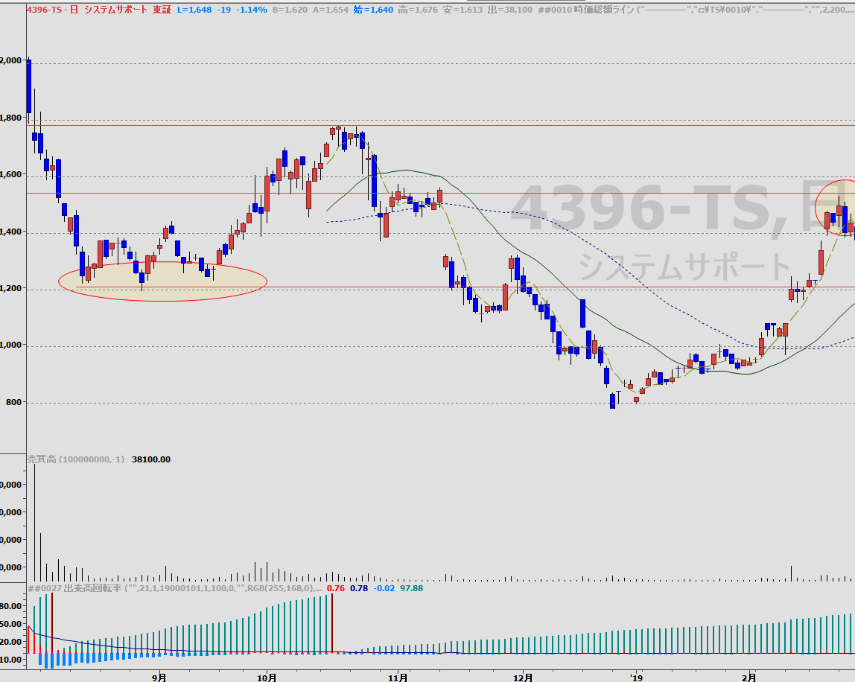Open the "##0010 時価総額ライン" indicator label
The height and width of the screenshot is (682, 855).
click(585, 10)
